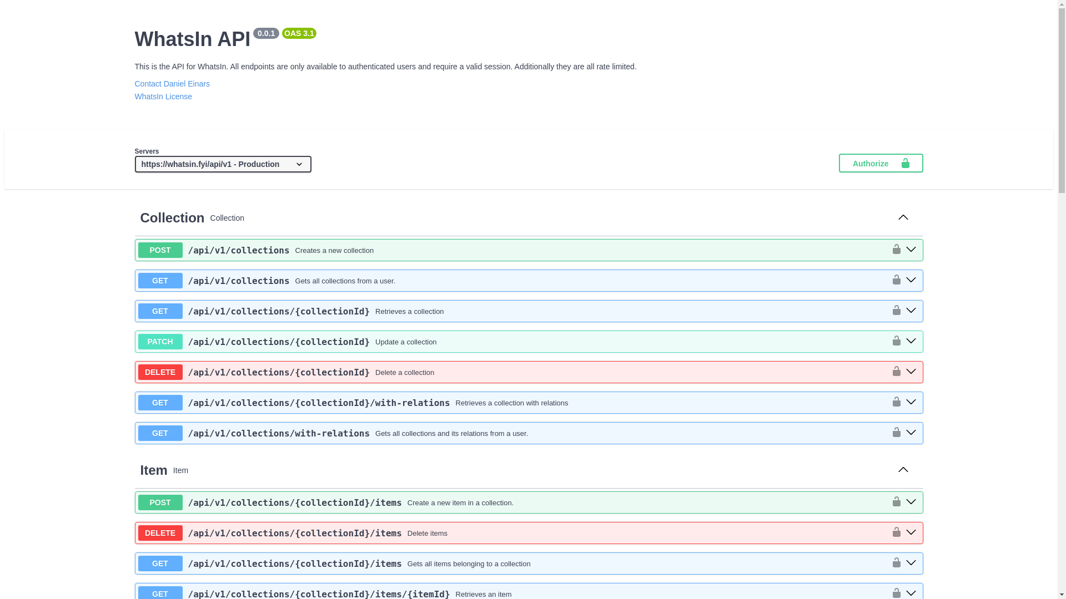Expand 'Gets all items belonging to a collection' chevron
The width and height of the screenshot is (1066, 599).
pyautogui.click(x=911, y=563)
